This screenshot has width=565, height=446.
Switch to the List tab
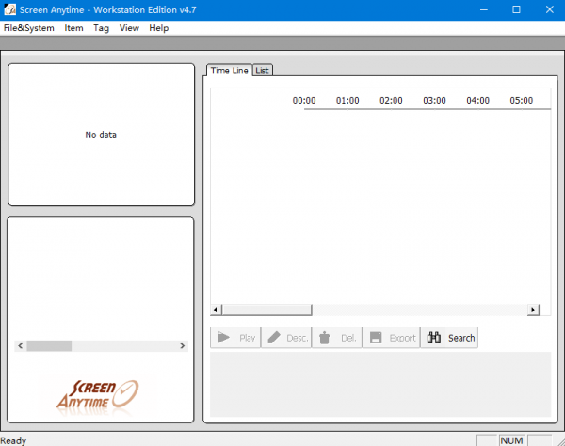263,71
